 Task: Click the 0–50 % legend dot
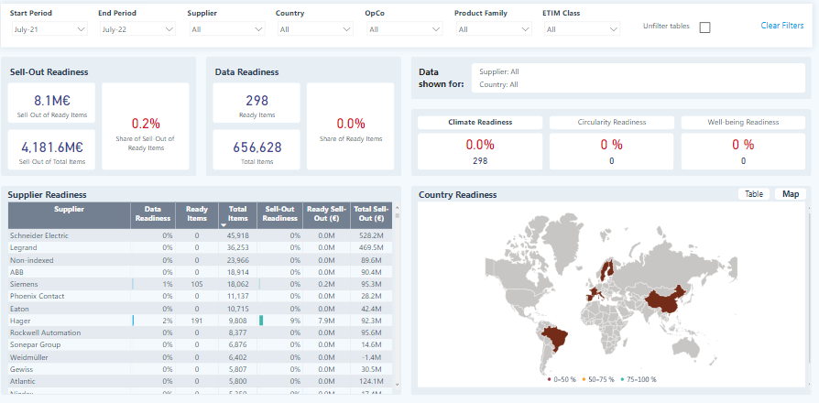coord(550,379)
